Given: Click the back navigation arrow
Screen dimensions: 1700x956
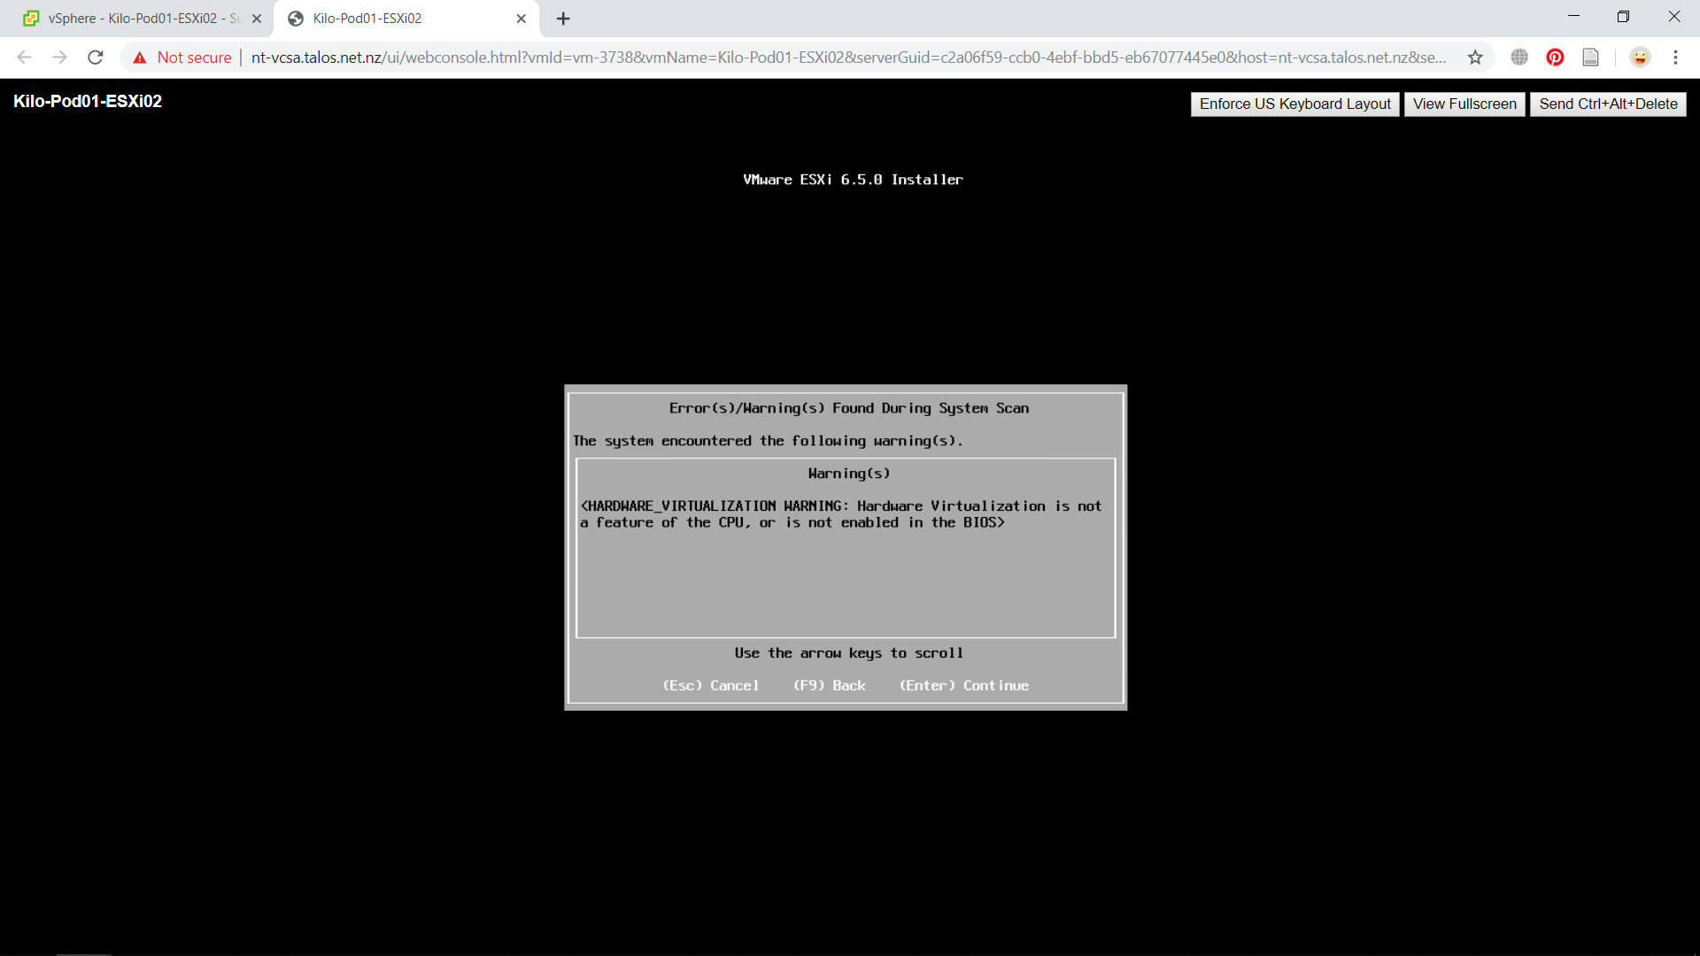Looking at the screenshot, I should point(25,58).
